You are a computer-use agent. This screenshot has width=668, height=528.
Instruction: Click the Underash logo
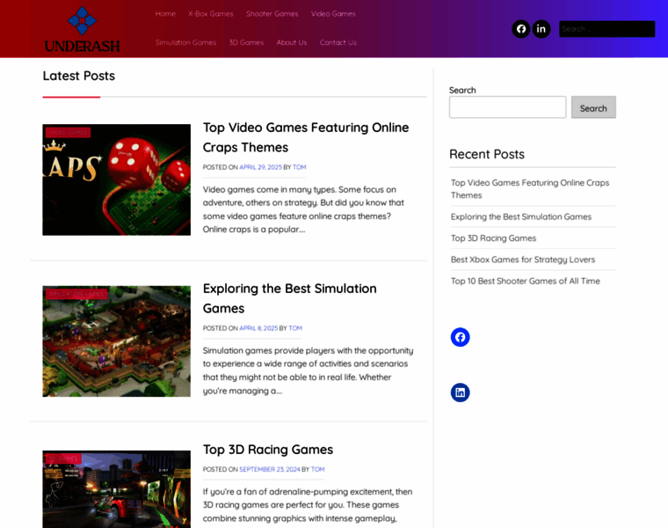[x=83, y=29]
